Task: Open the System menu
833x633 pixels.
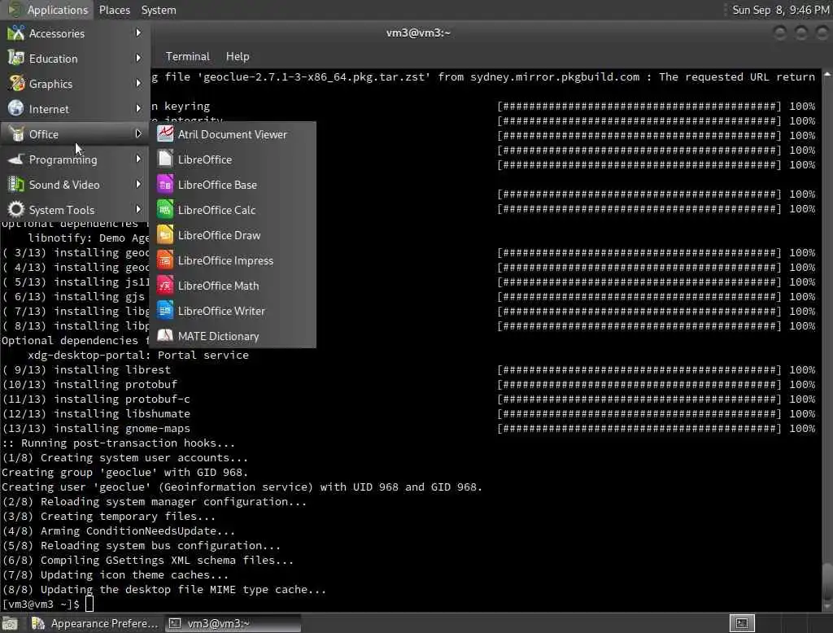Action: 159,10
